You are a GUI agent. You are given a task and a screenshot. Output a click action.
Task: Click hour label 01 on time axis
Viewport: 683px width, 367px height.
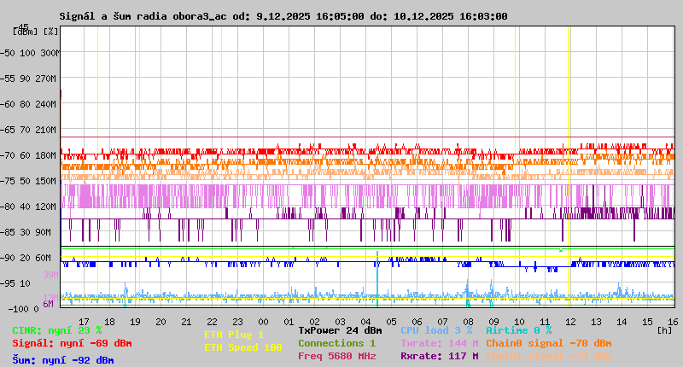point(289,322)
